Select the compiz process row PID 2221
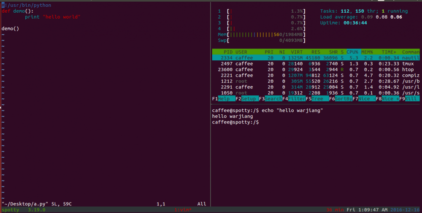 [x=316, y=75]
